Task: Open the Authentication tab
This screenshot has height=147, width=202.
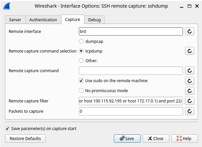Action: point(43,20)
